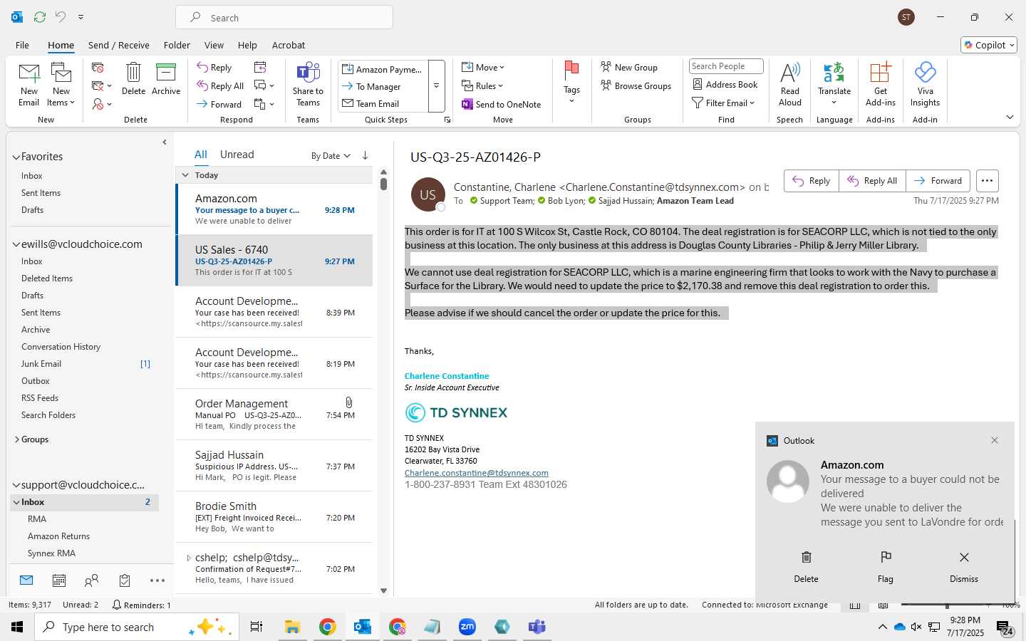Collapse the support@vcloudchoice account tree
The height and width of the screenshot is (641, 1026).
coord(16,485)
